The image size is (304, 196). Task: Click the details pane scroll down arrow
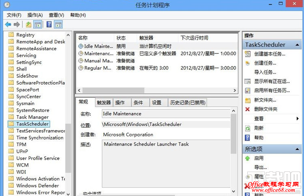tap(233, 191)
